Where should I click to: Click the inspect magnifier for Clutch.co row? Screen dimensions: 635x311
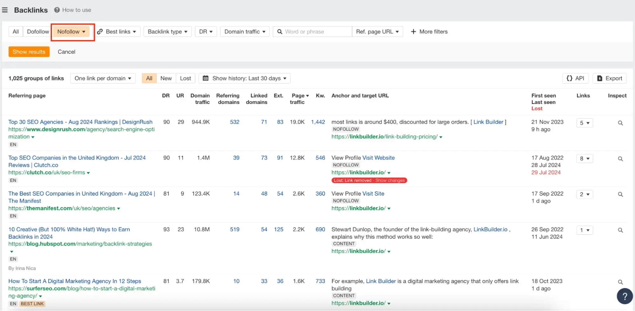click(620, 159)
